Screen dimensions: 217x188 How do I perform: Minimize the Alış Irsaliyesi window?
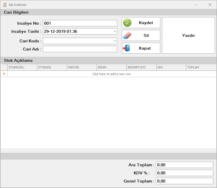click(196, 5)
